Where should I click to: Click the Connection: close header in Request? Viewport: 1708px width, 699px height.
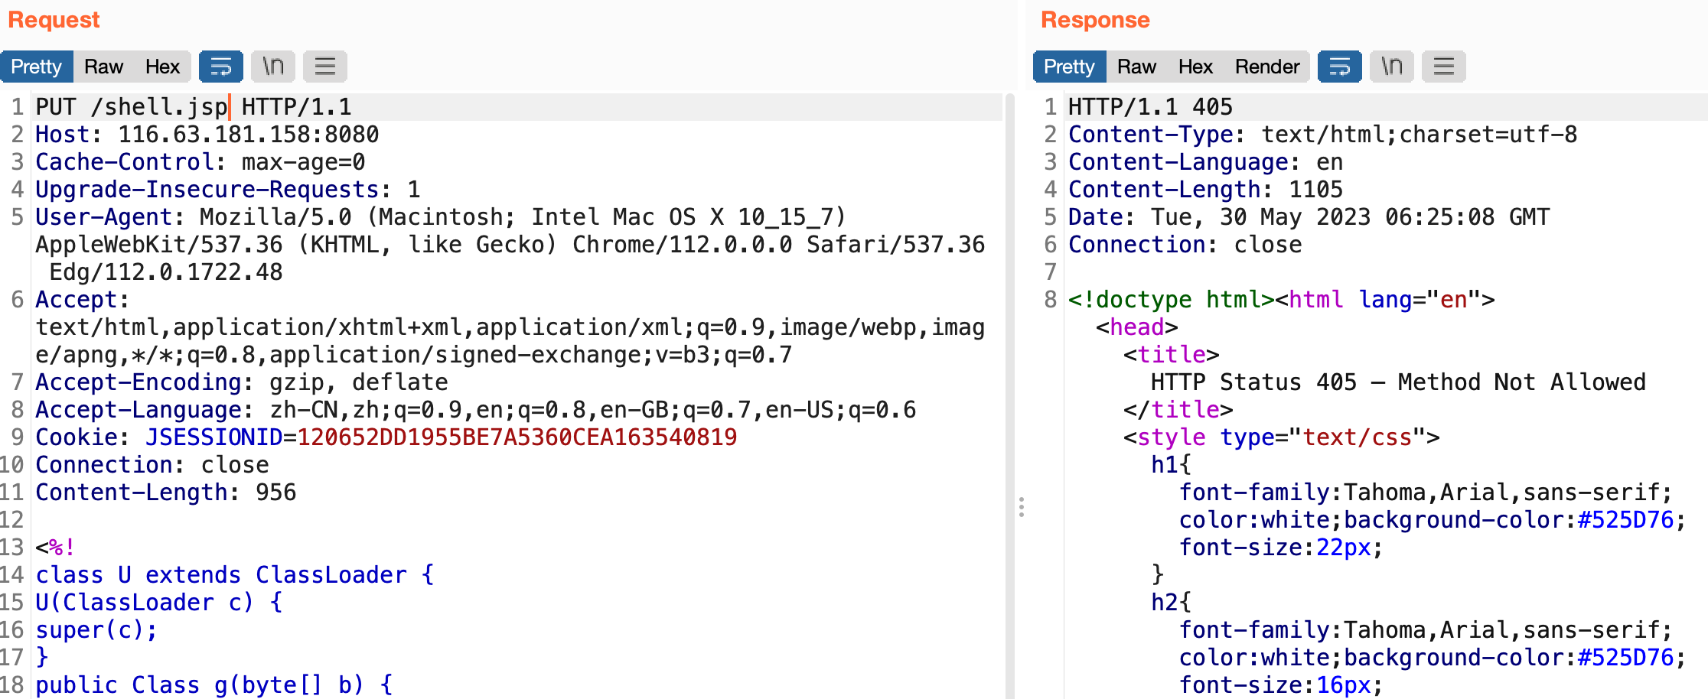pos(152,465)
